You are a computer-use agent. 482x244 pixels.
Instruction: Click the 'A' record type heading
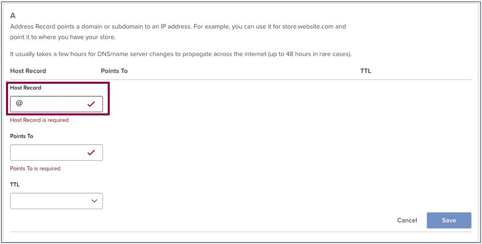tap(13, 16)
